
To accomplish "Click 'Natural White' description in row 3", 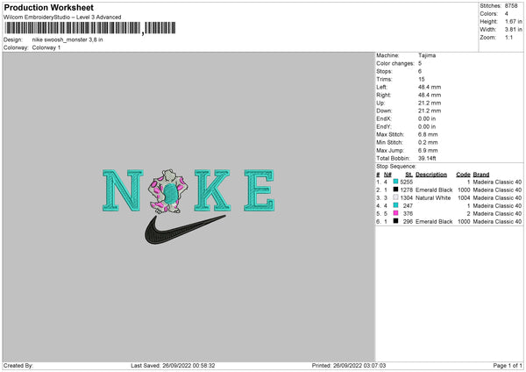I will pos(433,197).
